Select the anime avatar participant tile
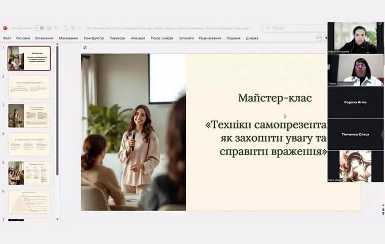Image resolution: width=385 pixels, height=244 pixels. [356, 166]
